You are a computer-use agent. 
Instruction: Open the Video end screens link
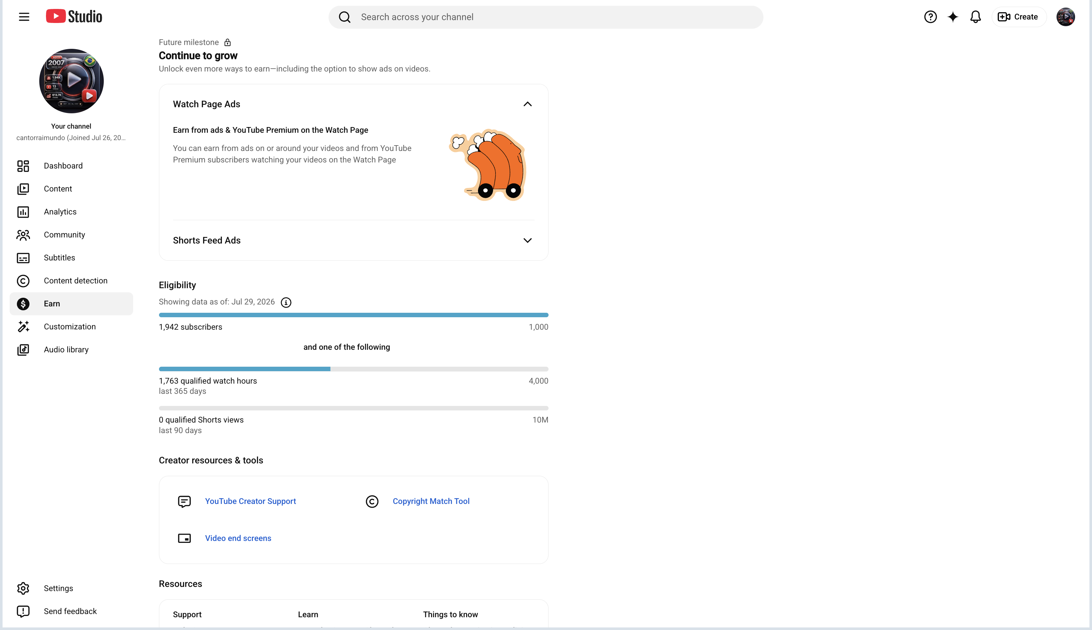tap(238, 538)
